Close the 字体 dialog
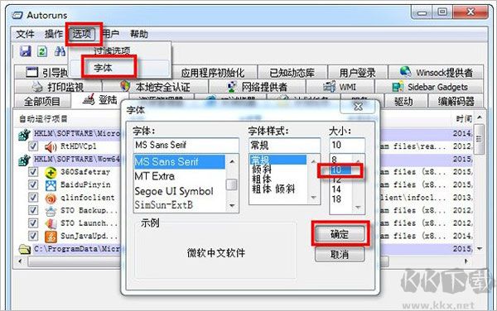Screen dimensions: 497x311 click(359, 107)
